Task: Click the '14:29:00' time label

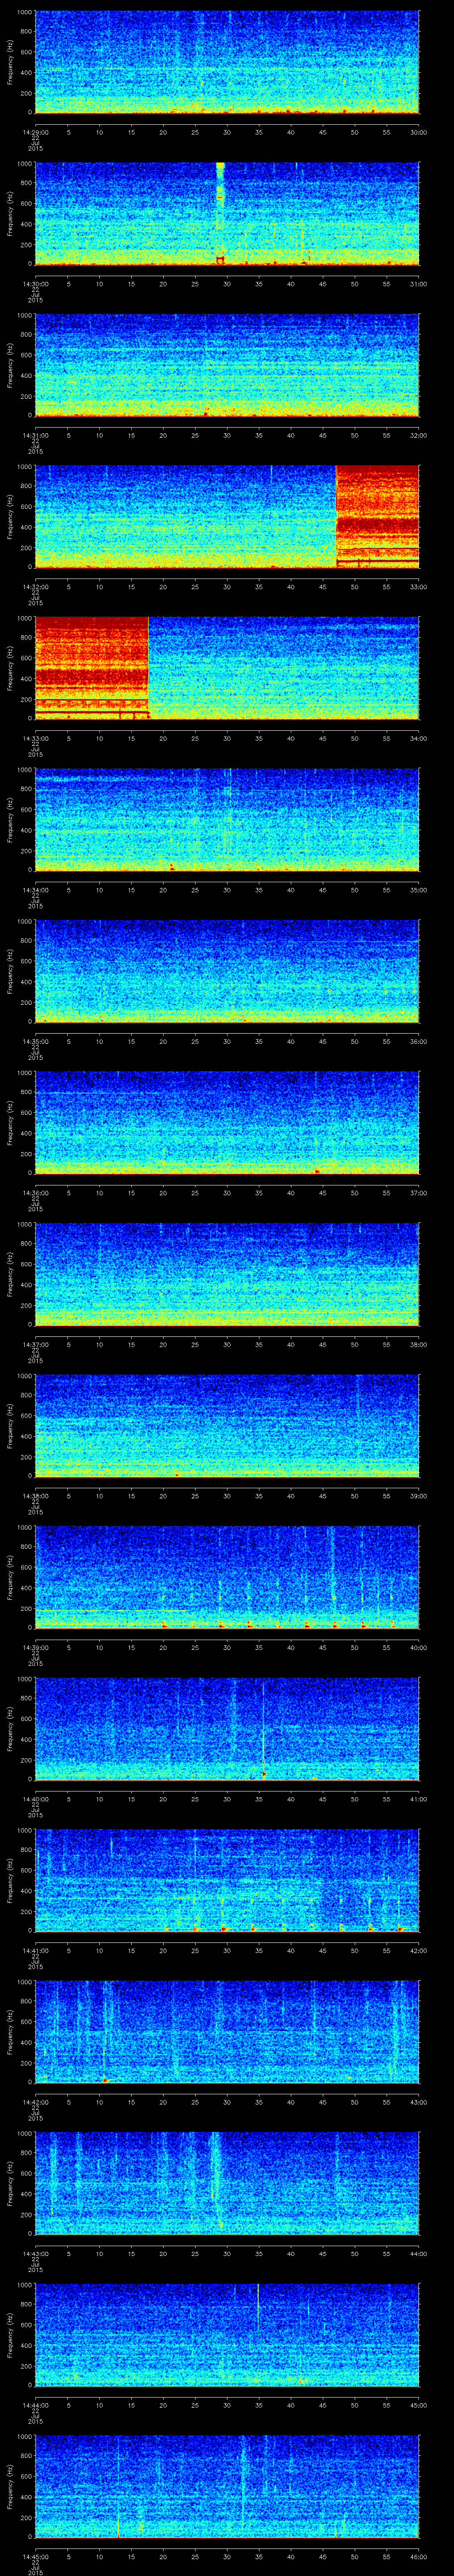Action: [35, 132]
